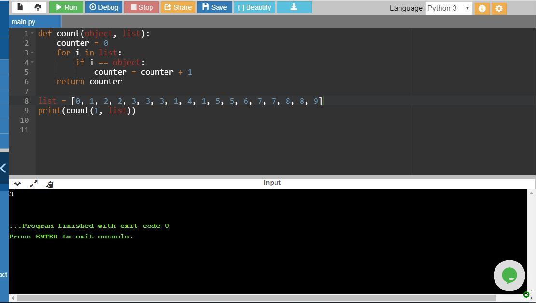Switch to the main.py tab

pos(24,22)
